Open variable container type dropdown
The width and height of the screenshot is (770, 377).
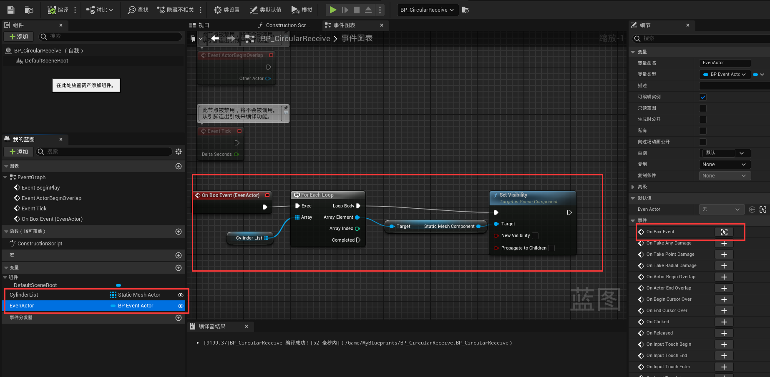[x=759, y=75]
